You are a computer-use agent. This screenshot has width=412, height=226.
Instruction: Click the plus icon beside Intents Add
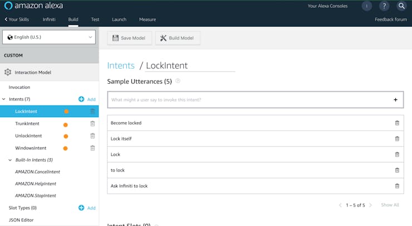81,99
